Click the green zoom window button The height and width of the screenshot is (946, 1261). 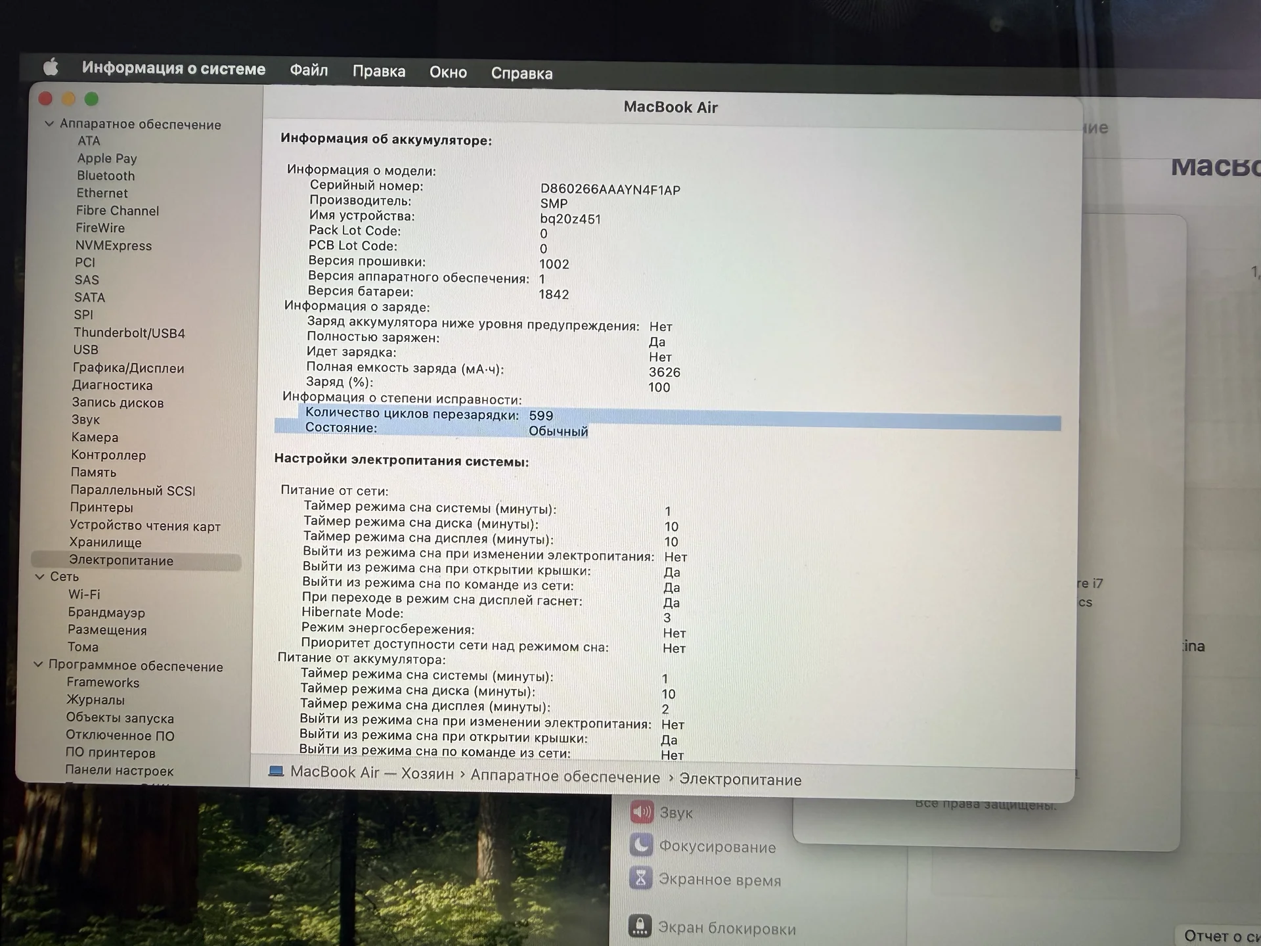(91, 99)
